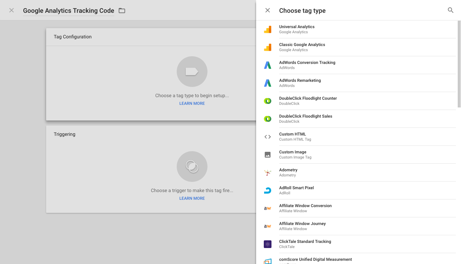
Task: Open search in Choose tag type panel
Action: (450, 10)
